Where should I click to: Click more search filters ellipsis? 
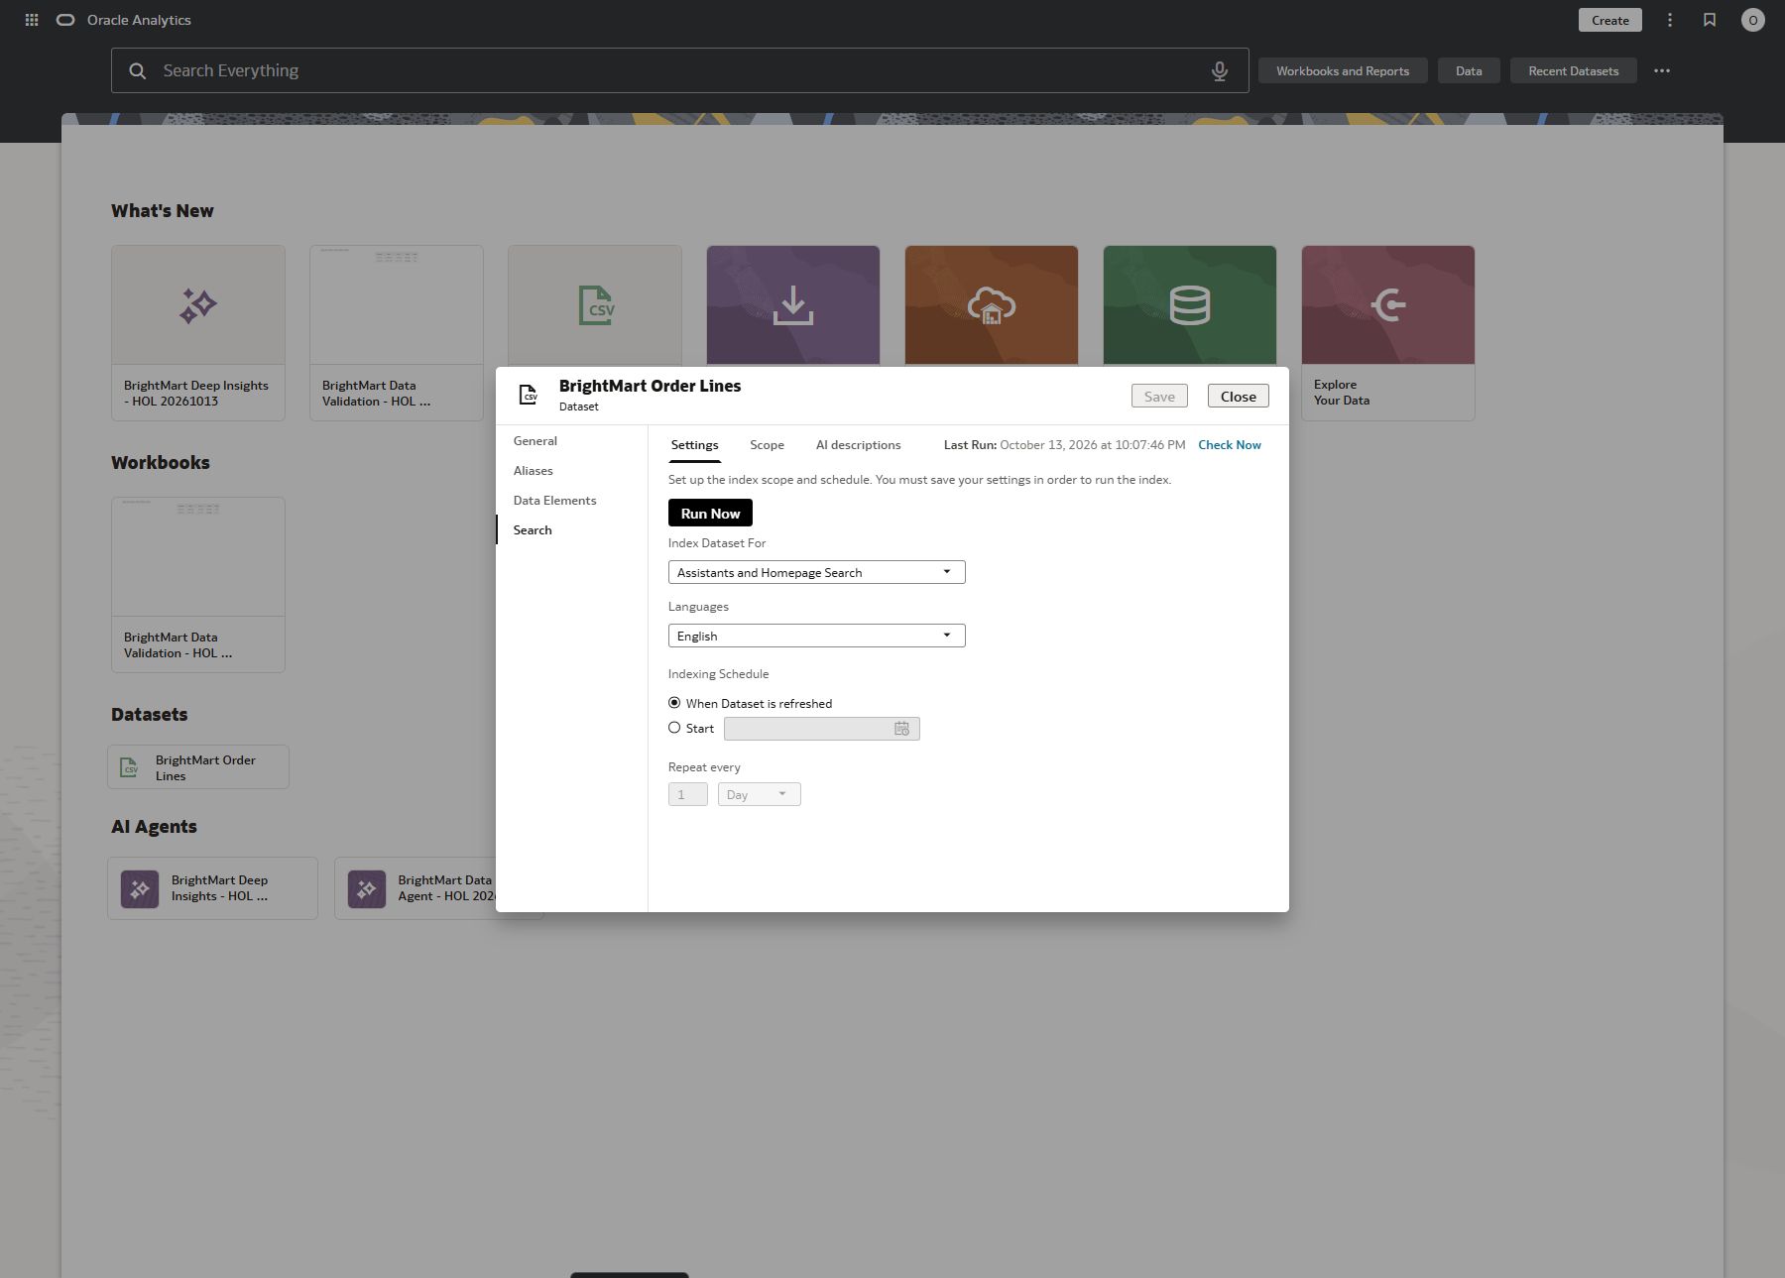(x=1662, y=70)
